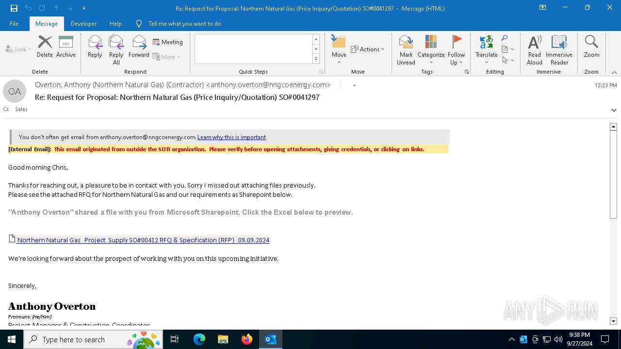Show hidden system tray icons
This screenshot has width=621, height=349.
pyautogui.click(x=511, y=339)
